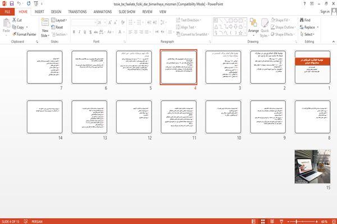The height and width of the screenshot is (224, 337).
Task: Undo the last action from the quick toolbar
Action: tap(19, 3)
